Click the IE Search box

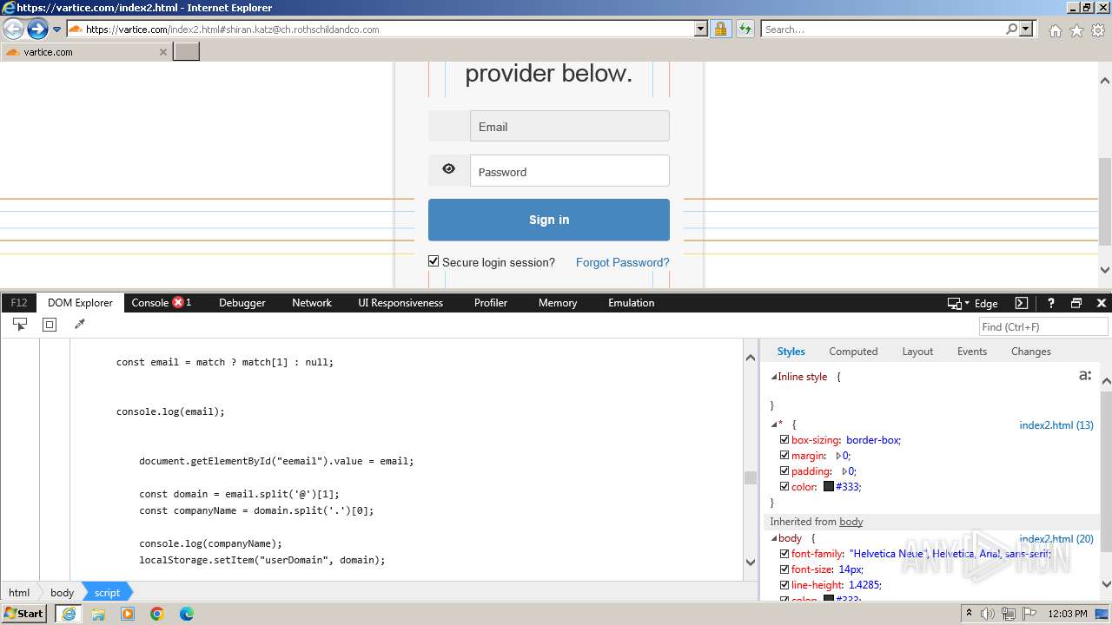click(883, 30)
